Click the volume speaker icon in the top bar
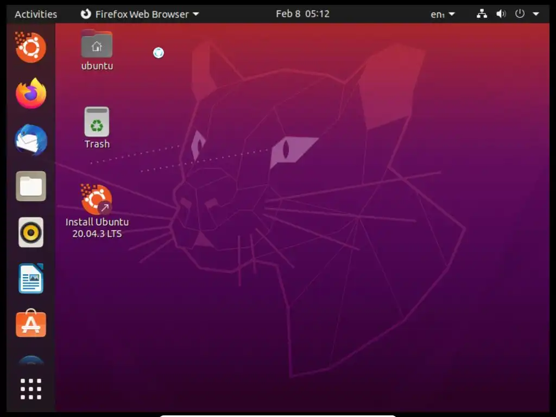Image resolution: width=556 pixels, height=417 pixels. point(501,14)
